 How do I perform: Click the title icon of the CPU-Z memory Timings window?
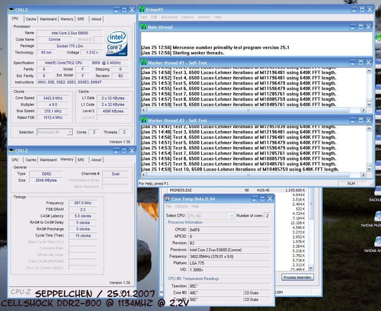click(11, 151)
